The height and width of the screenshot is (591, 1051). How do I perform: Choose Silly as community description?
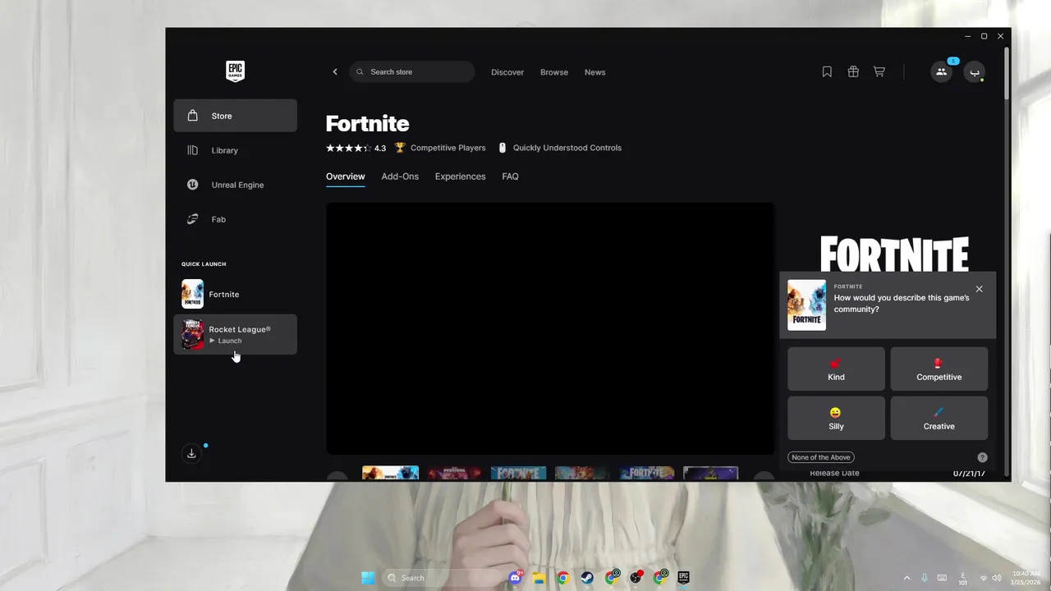pyautogui.click(x=836, y=418)
